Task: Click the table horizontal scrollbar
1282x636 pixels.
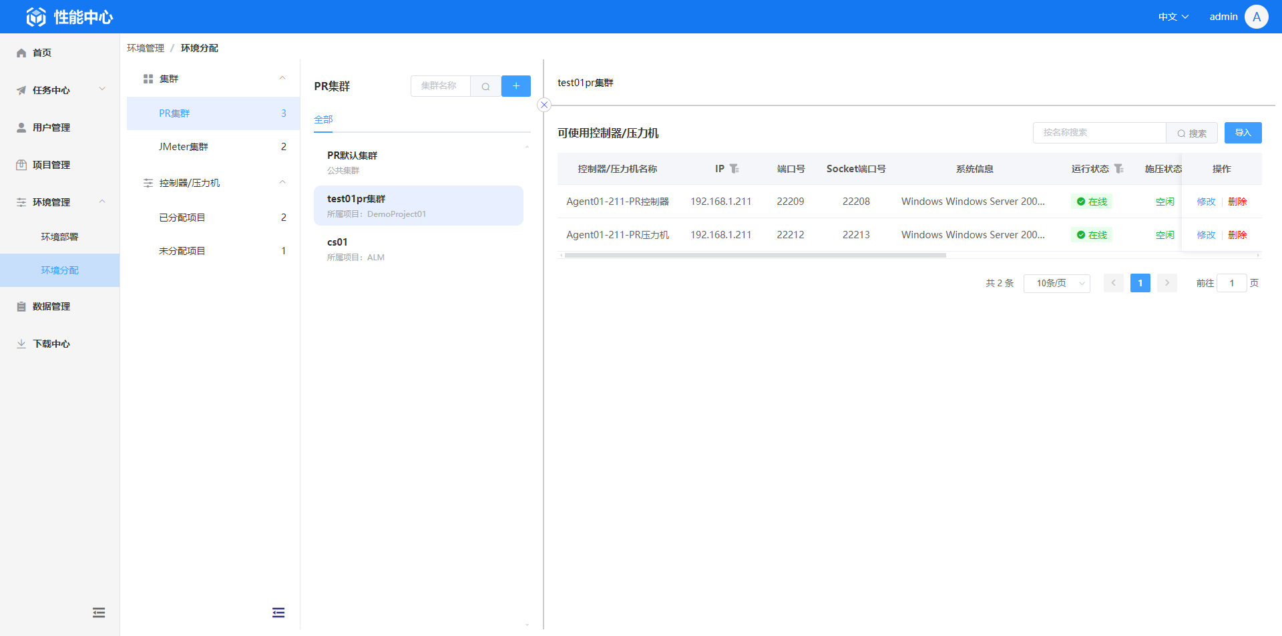Action: pyautogui.click(x=755, y=255)
